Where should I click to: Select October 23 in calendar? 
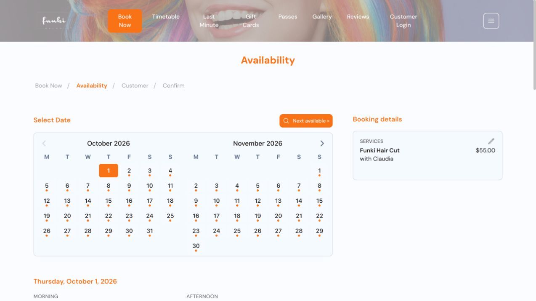tap(129, 216)
